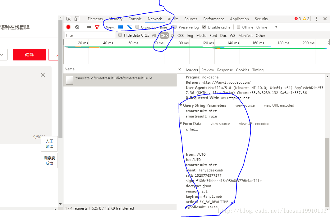Uncheck the Disable cache checkbox
This screenshot has width=330, height=217.
point(204,27)
